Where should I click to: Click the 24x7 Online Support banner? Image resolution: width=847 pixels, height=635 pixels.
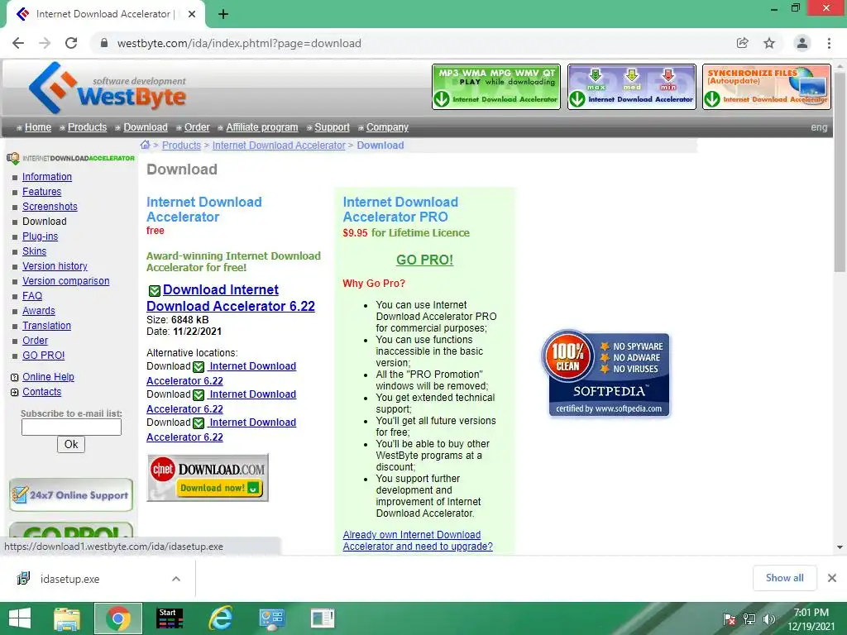tap(71, 494)
